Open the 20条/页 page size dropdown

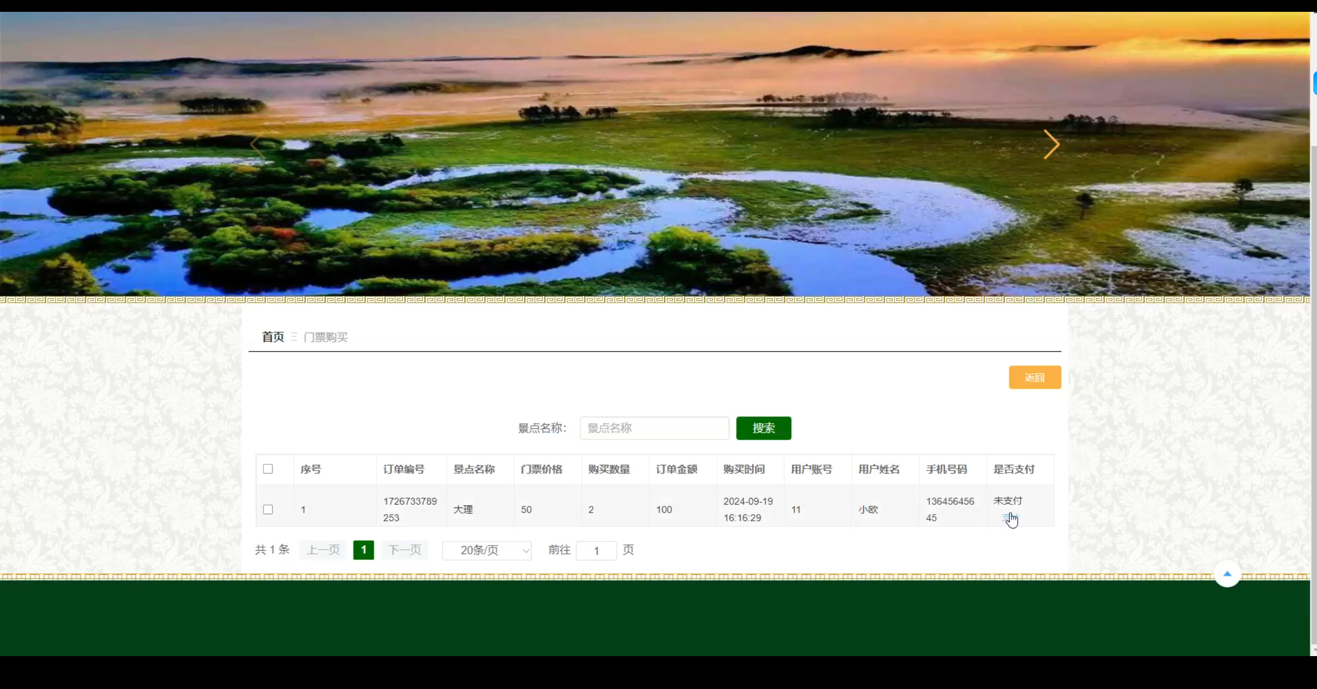(487, 550)
